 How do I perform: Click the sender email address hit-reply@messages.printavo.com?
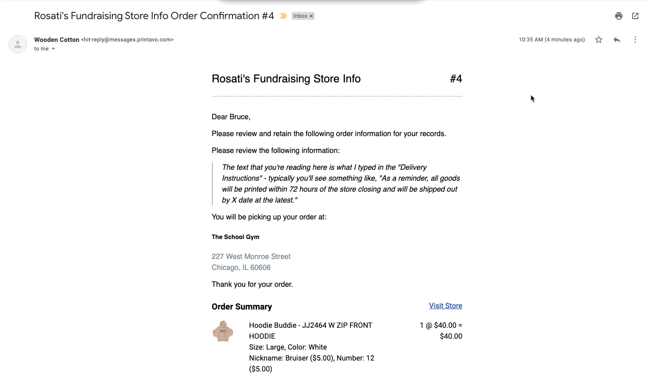coord(127,40)
